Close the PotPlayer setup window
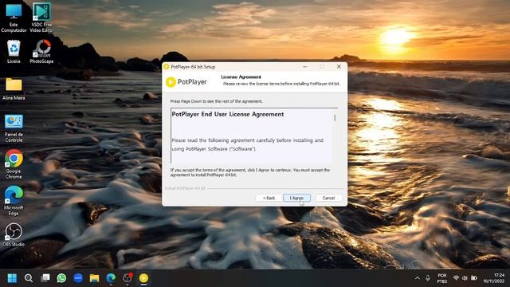This screenshot has height=287, width=510. click(339, 67)
